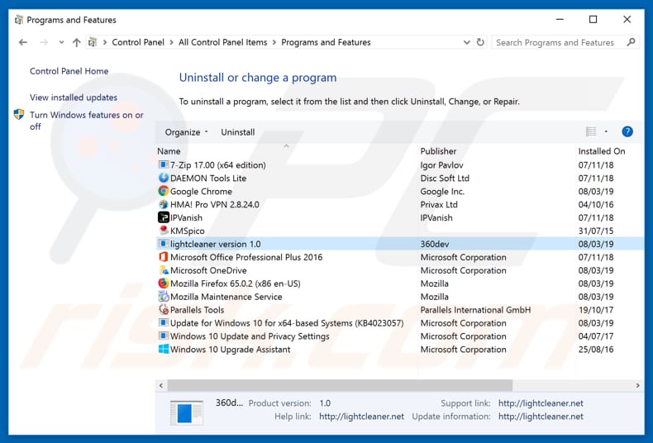Expand chevron after All Control Panel Items

(274, 42)
